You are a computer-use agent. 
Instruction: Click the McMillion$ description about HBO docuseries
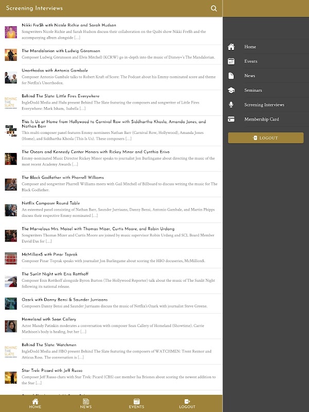tap(113, 261)
